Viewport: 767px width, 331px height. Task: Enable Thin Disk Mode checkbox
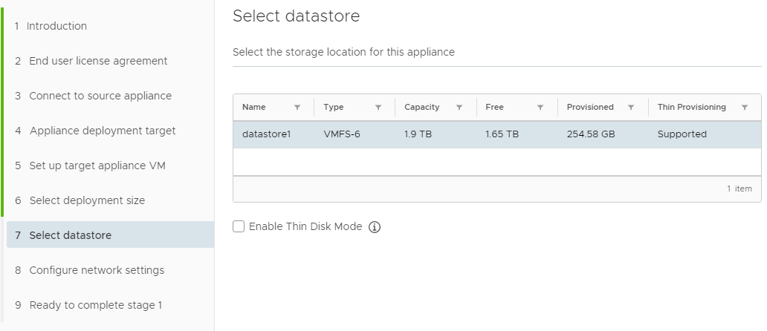pyautogui.click(x=239, y=226)
